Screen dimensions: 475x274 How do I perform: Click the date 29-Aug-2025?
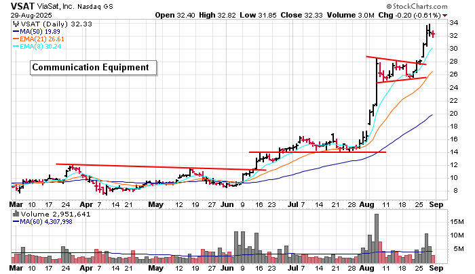pyautogui.click(x=31, y=15)
